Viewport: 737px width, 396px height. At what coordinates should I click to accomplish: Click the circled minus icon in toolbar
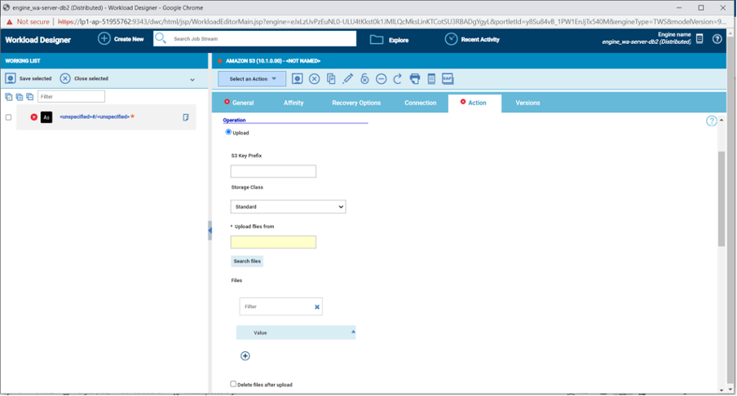pos(381,79)
